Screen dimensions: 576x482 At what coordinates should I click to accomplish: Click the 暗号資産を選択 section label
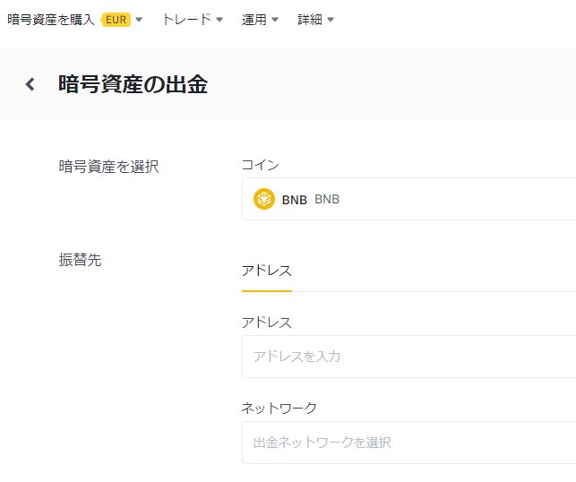tap(108, 167)
